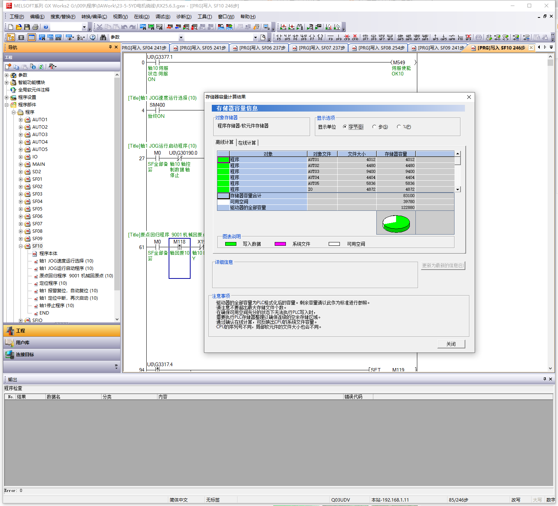Click the Write to PLC icon

tap(169, 27)
